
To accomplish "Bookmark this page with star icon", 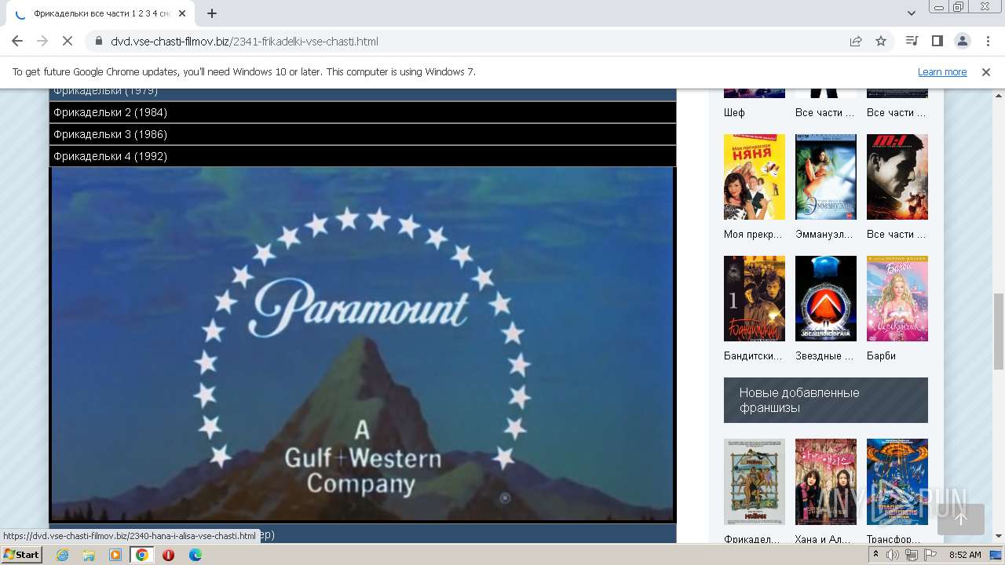I will [881, 41].
